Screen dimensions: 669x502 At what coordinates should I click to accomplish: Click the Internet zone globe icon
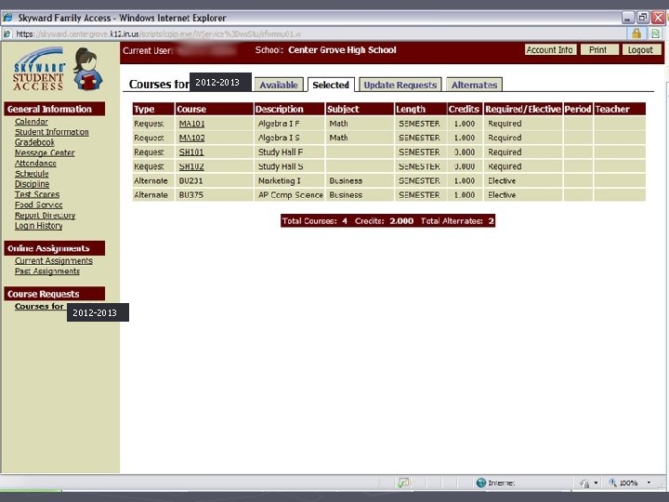coord(481,482)
